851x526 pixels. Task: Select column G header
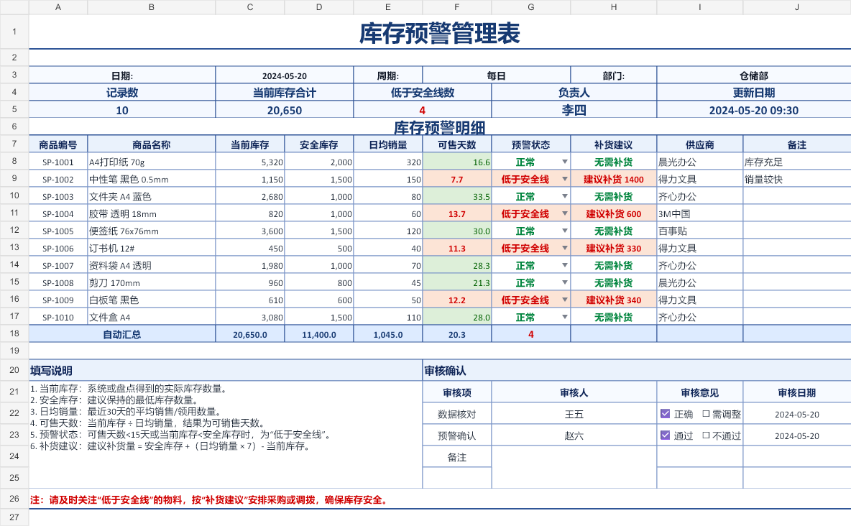coord(530,7)
